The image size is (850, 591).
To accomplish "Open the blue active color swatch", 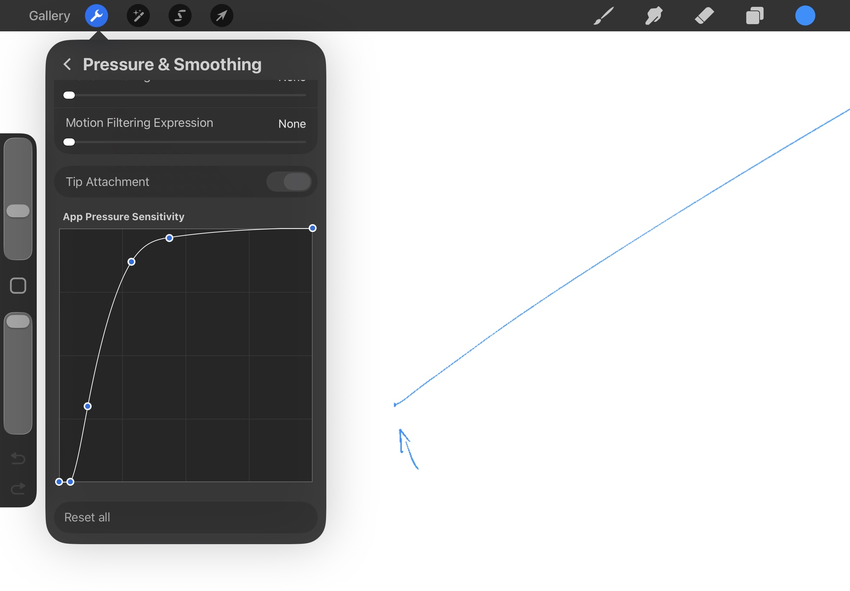I will tap(805, 15).
